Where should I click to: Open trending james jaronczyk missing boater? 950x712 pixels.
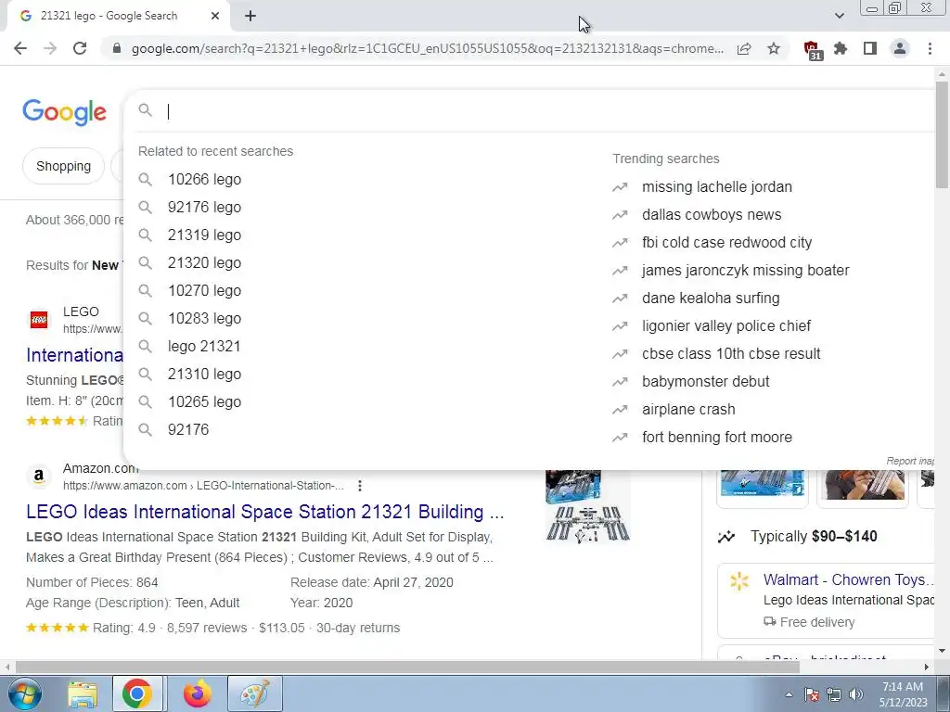point(745,271)
